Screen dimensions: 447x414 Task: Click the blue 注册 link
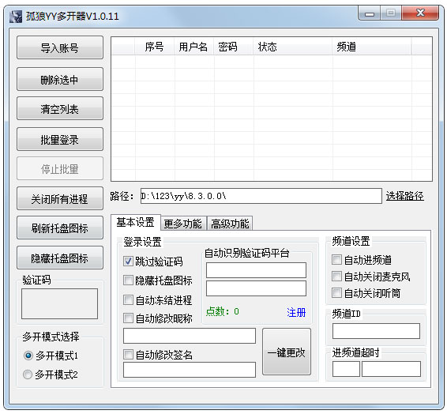coord(296,312)
